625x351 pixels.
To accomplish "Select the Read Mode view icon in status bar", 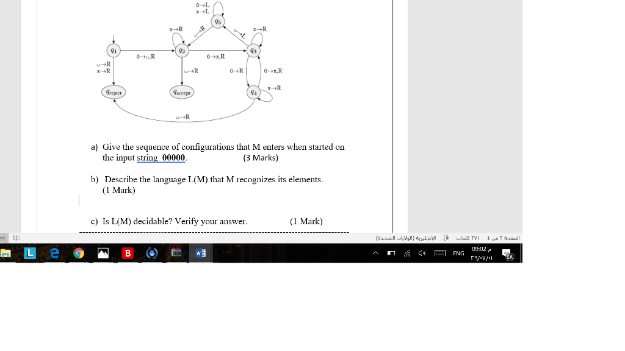I will click(16, 238).
